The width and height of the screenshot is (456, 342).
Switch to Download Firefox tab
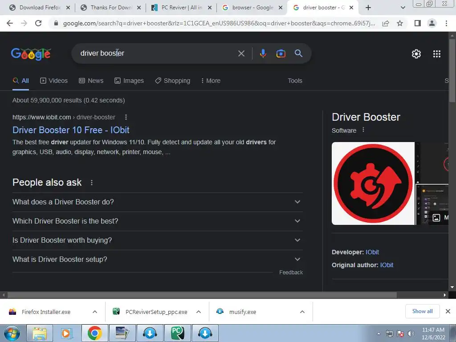click(x=40, y=8)
